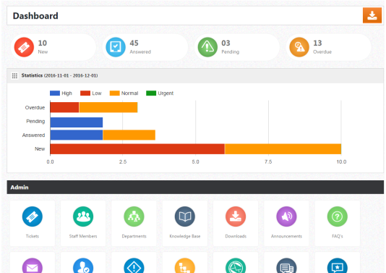Open the Tickets admin icon
The height and width of the screenshot is (273, 386).
pyautogui.click(x=33, y=217)
